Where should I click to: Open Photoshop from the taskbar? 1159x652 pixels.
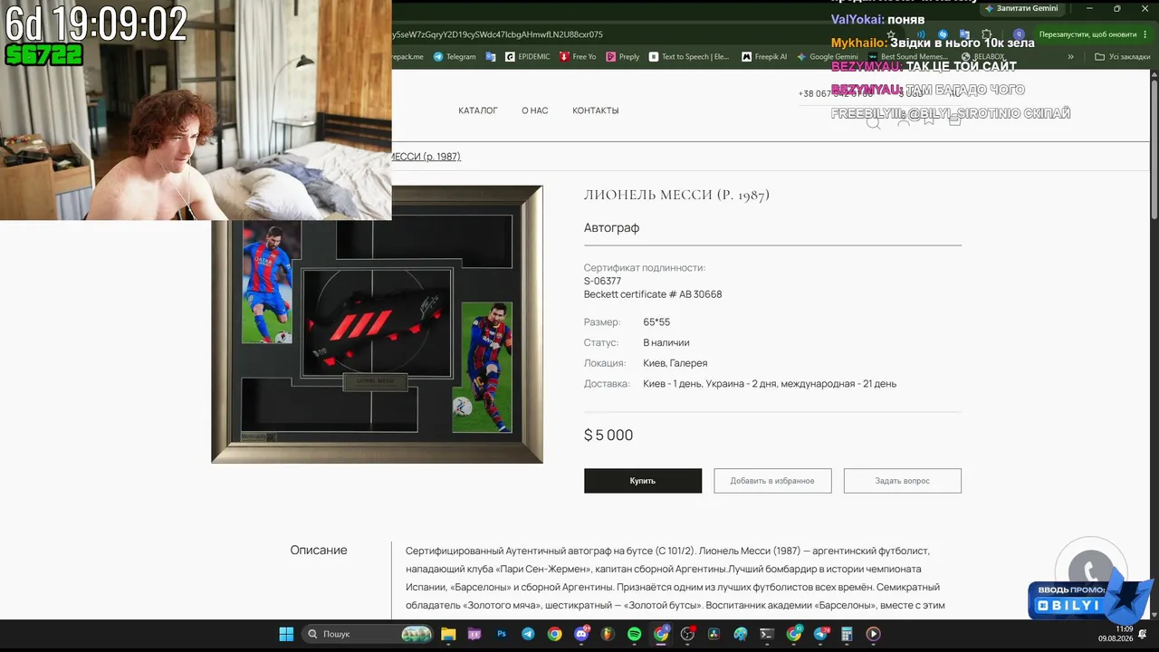tap(502, 634)
